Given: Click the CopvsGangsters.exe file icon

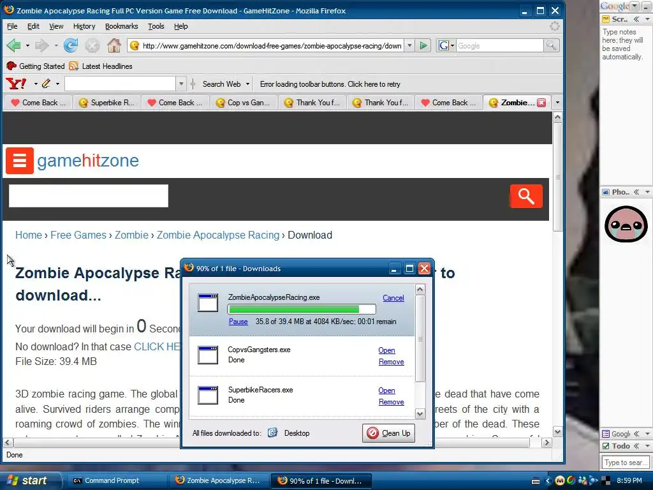Looking at the screenshot, I should (208, 355).
